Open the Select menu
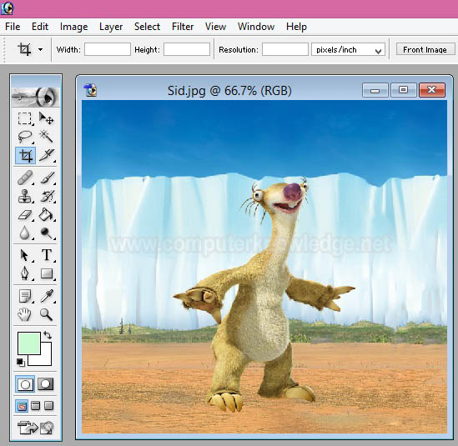Viewport: 458px width, 446px height. click(147, 27)
